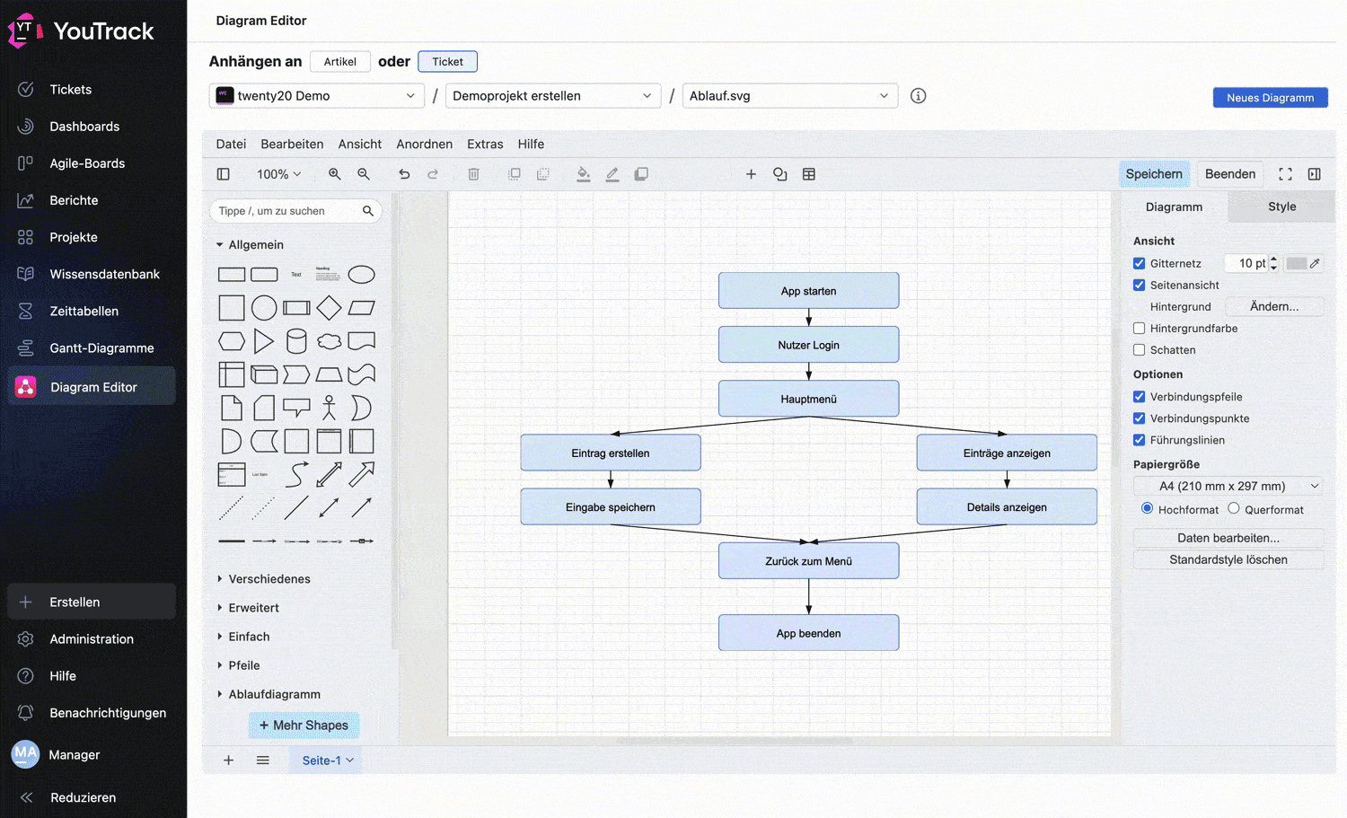The image size is (1347, 818).
Task: Expand the Ablaufdiagramm shapes section
Action: point(269,694)
